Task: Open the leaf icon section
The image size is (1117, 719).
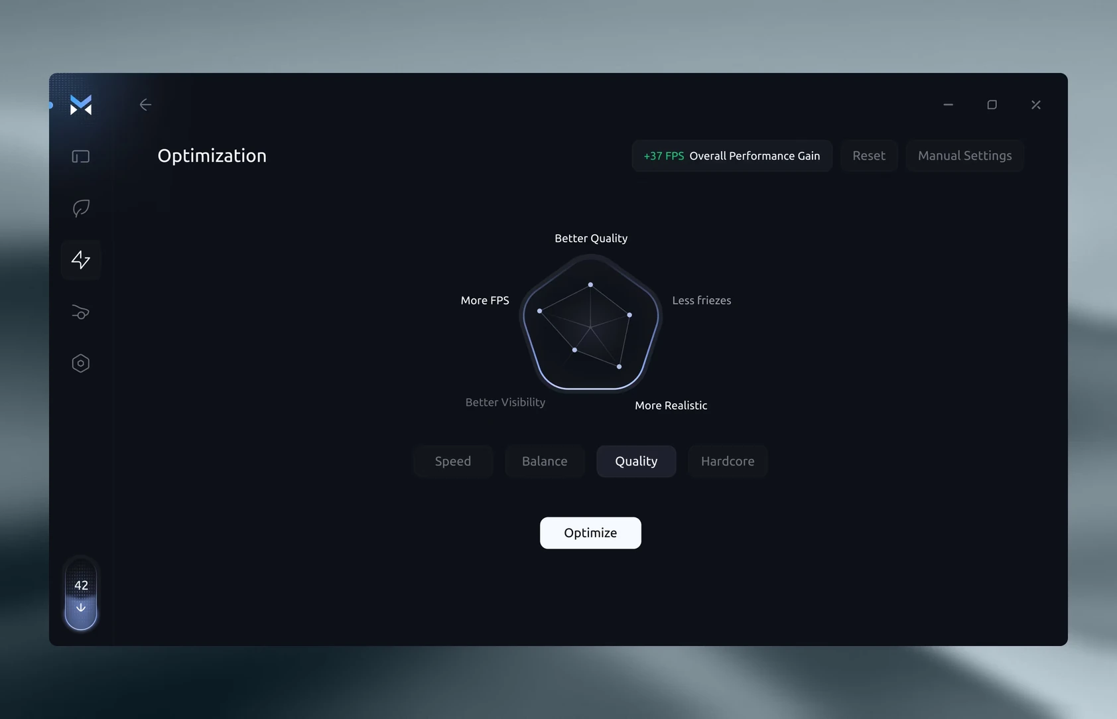Action: pyautogui.click(x=81, y=208)
